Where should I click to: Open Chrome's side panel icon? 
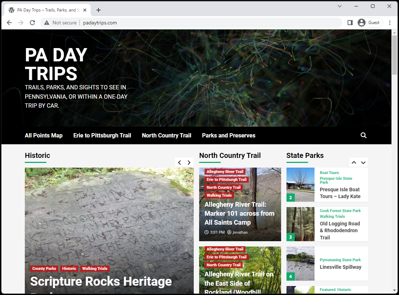(x=350, y=22)
